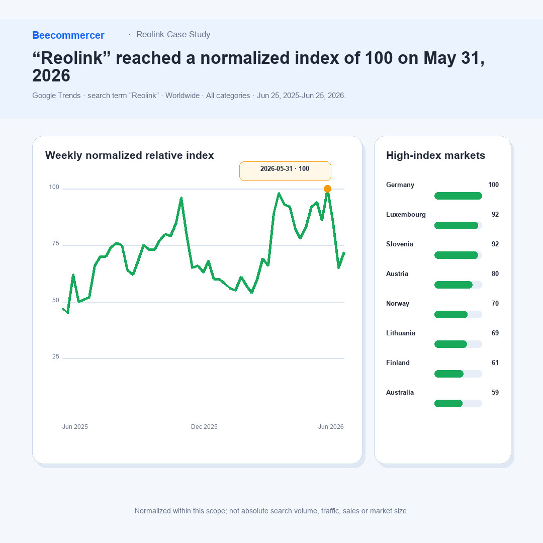Select the Lithuania market label
Image resolution: width=543 pixels, height=543 pixels.
click(x=401, y=333)
